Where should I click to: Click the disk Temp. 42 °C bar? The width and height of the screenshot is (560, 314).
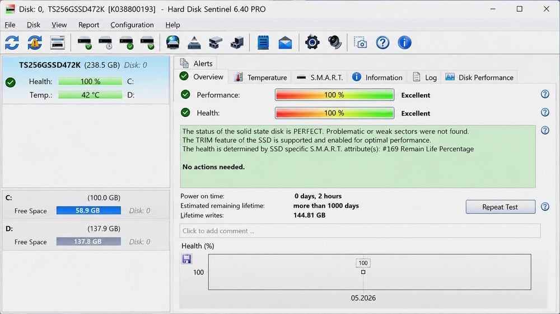90,95
